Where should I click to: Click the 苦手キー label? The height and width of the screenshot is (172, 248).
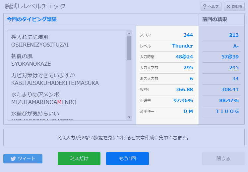(147, 111)
